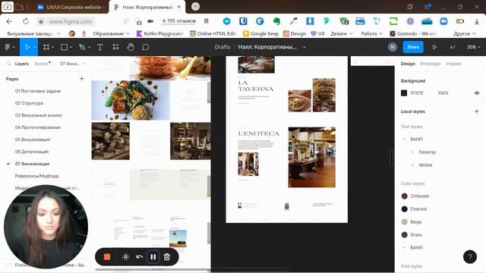The image size is (486, 273).
Task: Open page Референсы/Мудборд
Action: click(x=36, y=176)
